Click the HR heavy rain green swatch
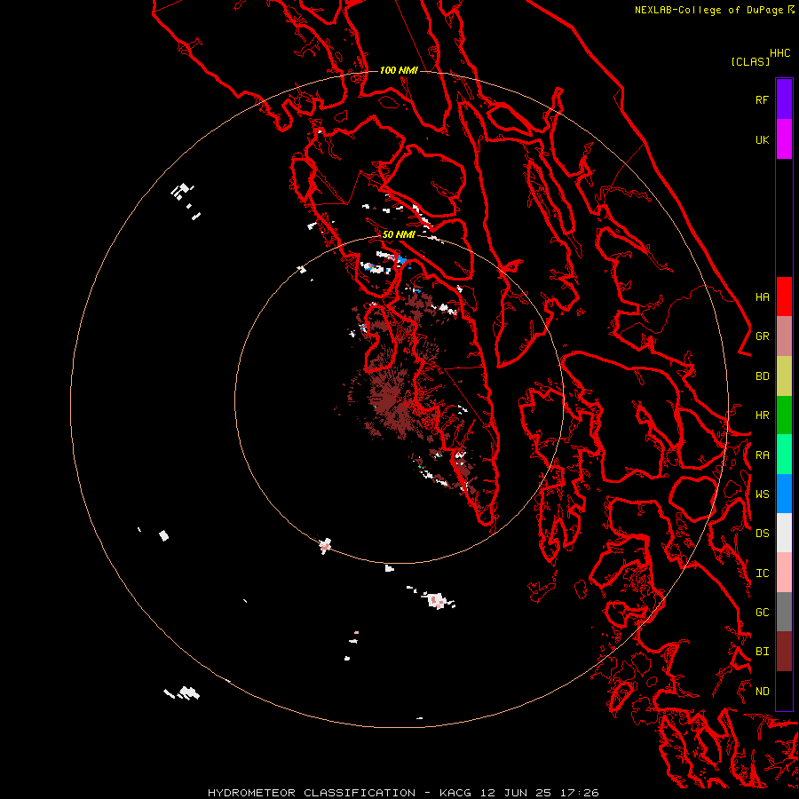The image size is (799, 799). [784, 415]
